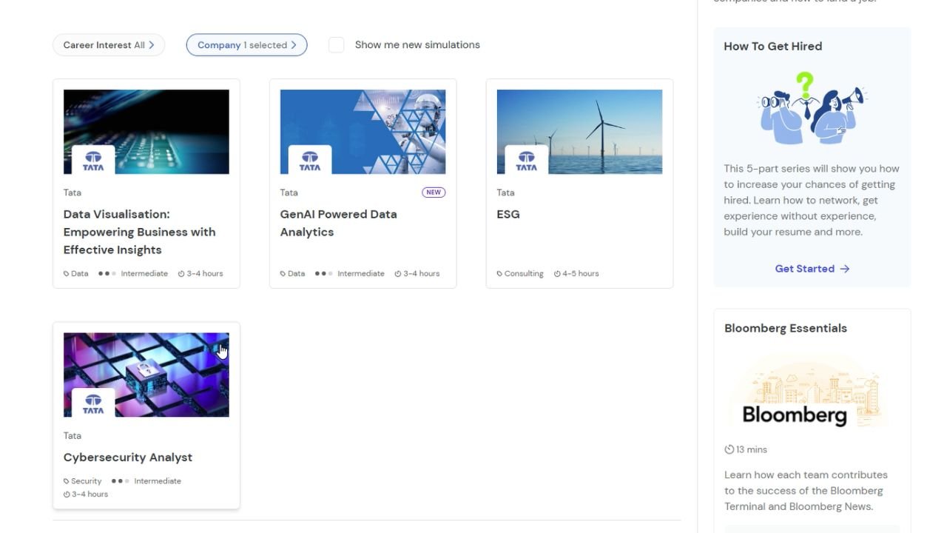The width and height of the screenshot is (947, 533).
Task: Click the Data tag icon on Data Visualisation card
Action: pyautogui.click(x=67, y=274)
